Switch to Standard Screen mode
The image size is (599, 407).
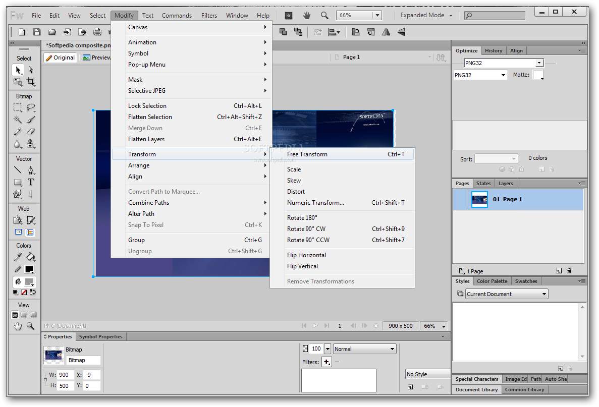click(x=15, y=315)
